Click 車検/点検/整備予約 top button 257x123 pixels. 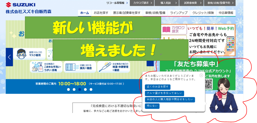tap(220, 3)
